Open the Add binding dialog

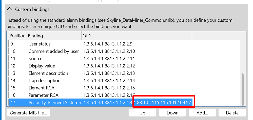(202, 113)
